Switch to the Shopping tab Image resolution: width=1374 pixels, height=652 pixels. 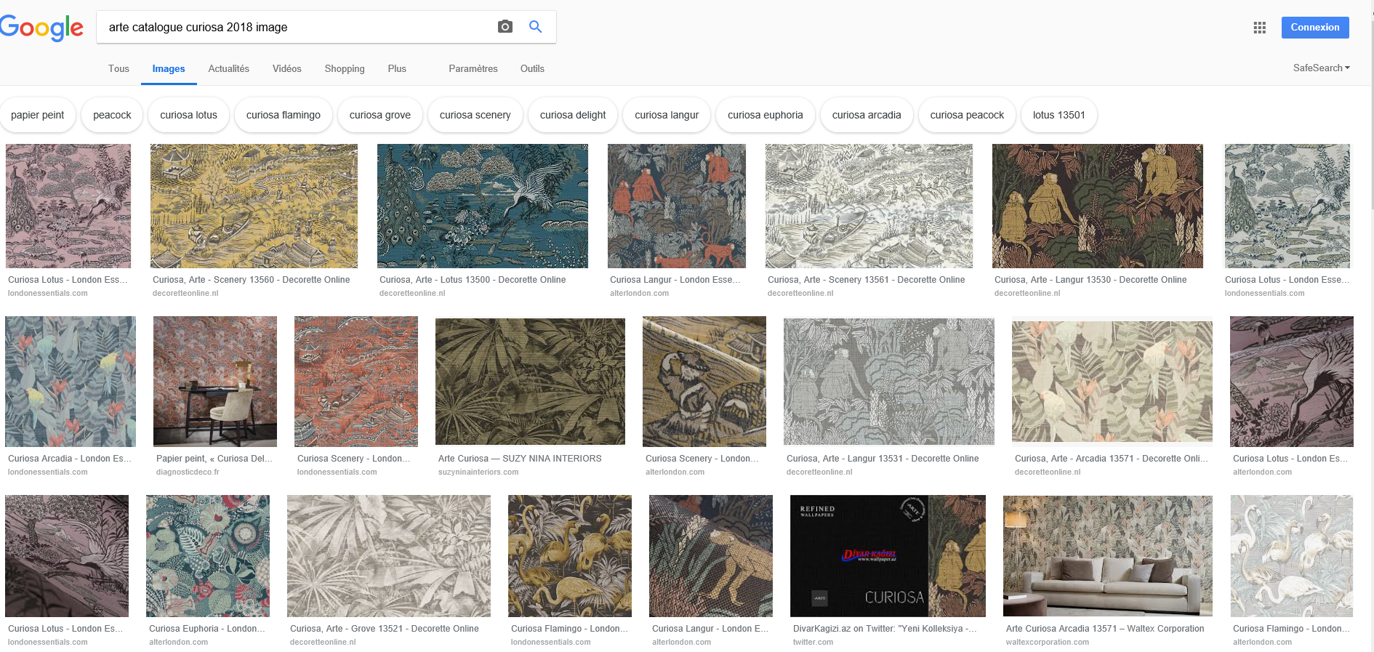coord(345,69)
